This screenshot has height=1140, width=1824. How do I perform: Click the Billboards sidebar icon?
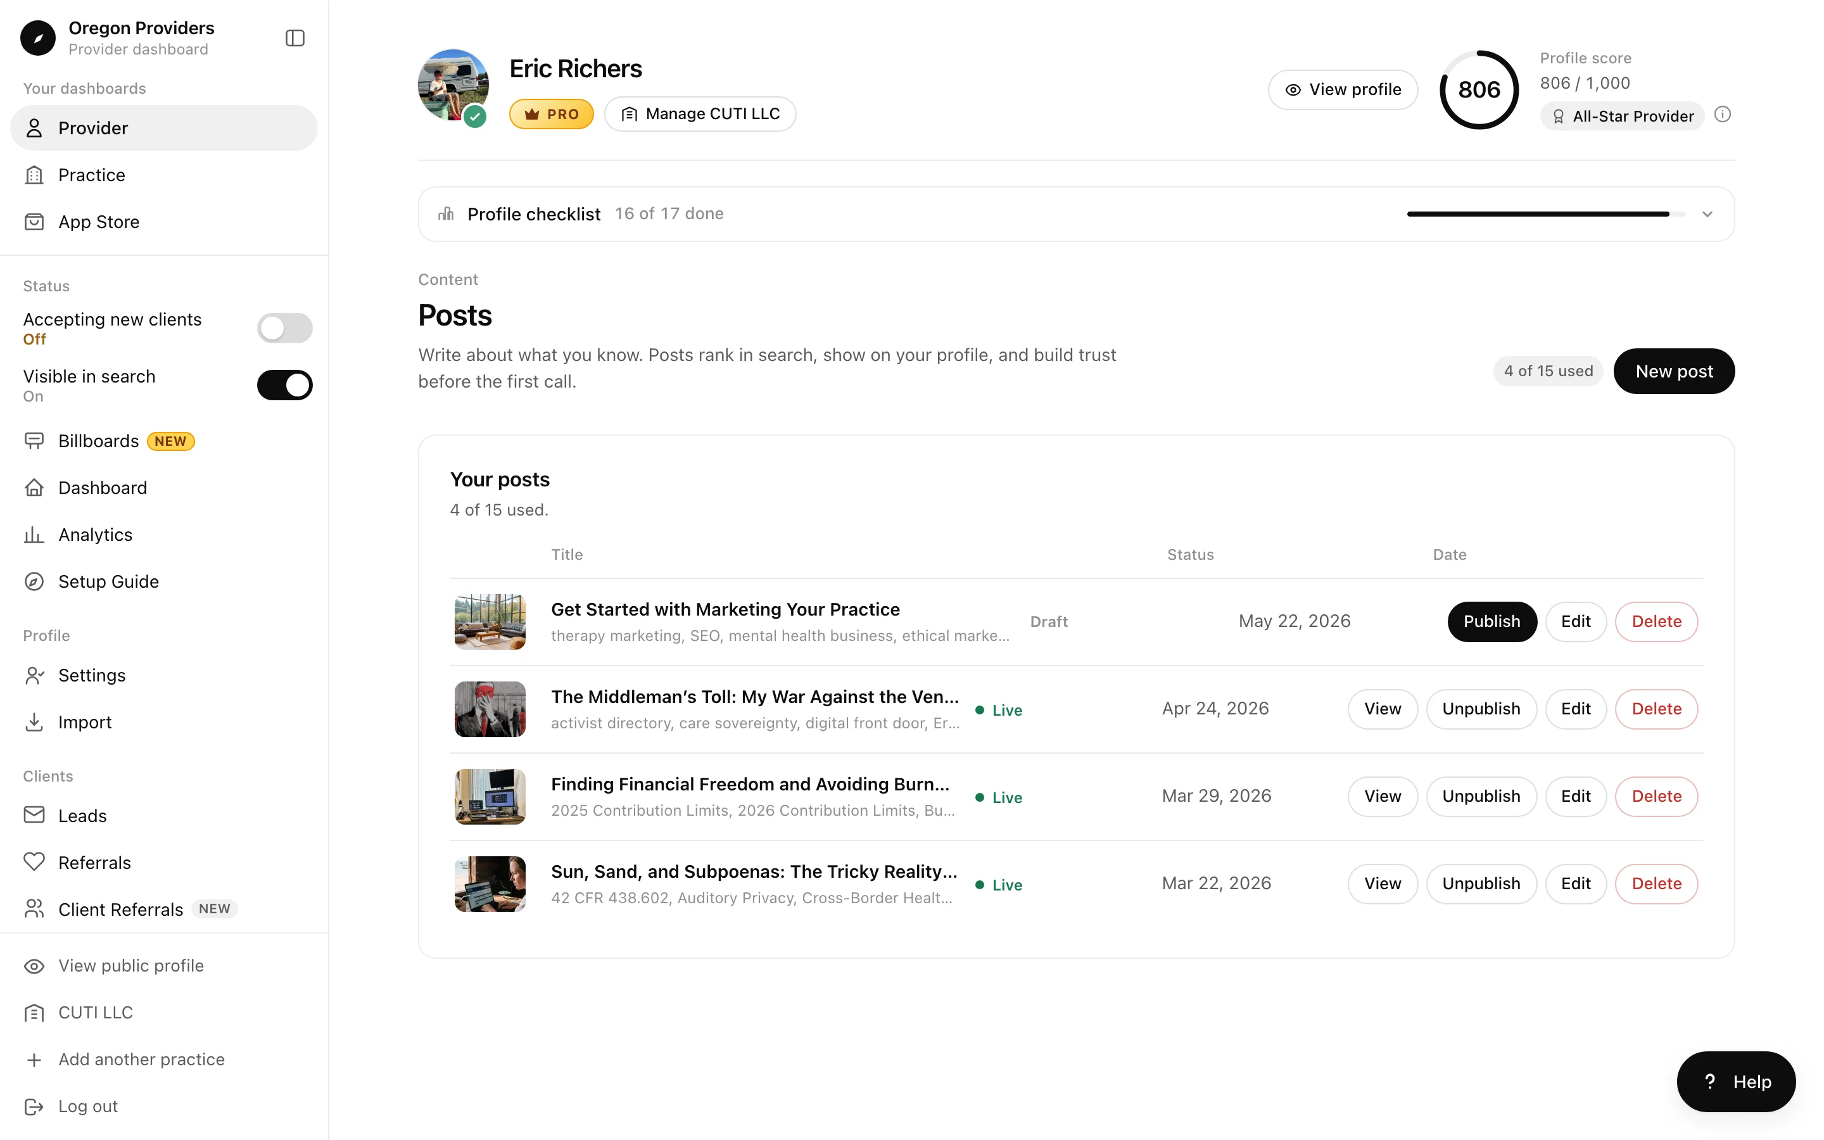point(34,440)
